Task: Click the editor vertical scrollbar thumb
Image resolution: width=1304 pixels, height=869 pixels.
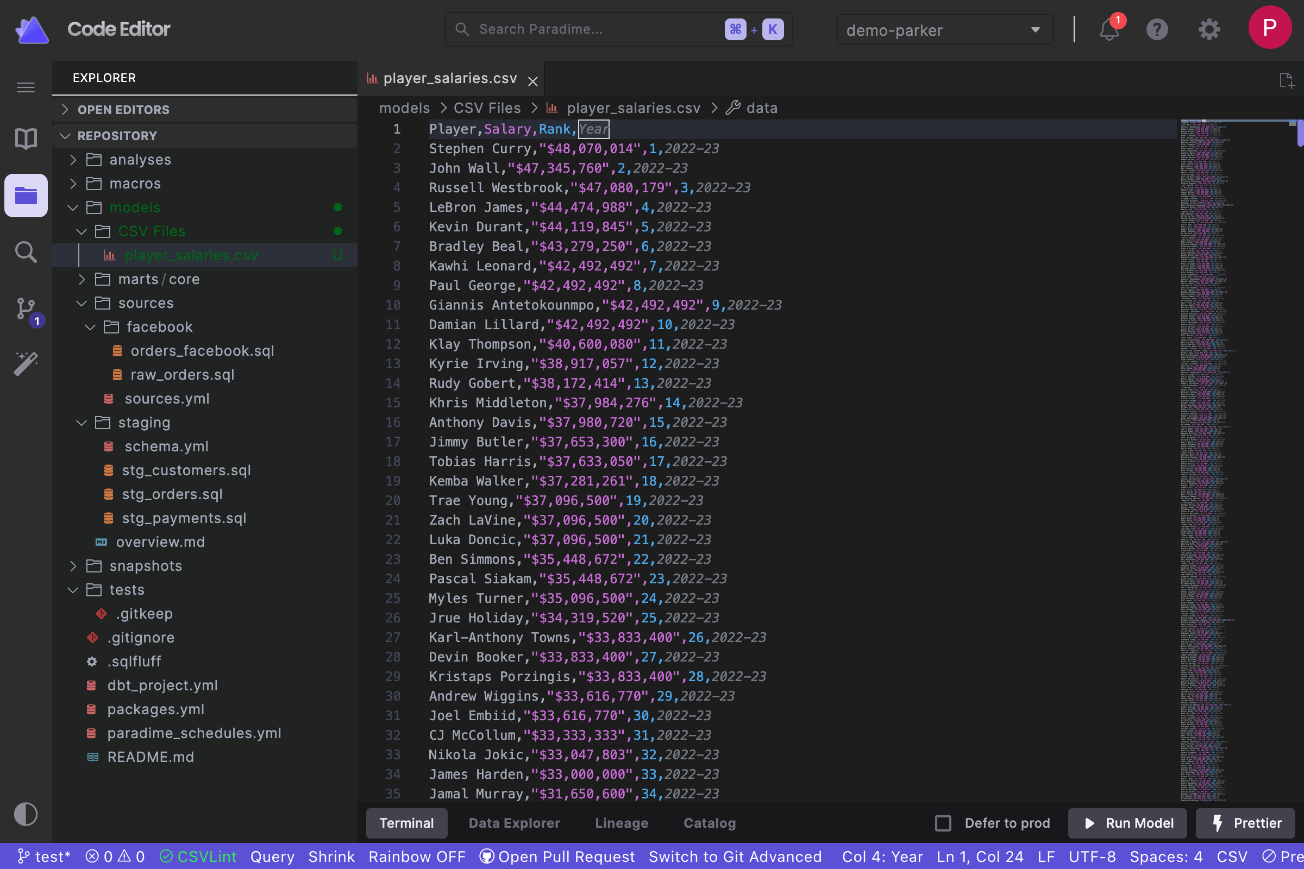Action: point(1300,133)
